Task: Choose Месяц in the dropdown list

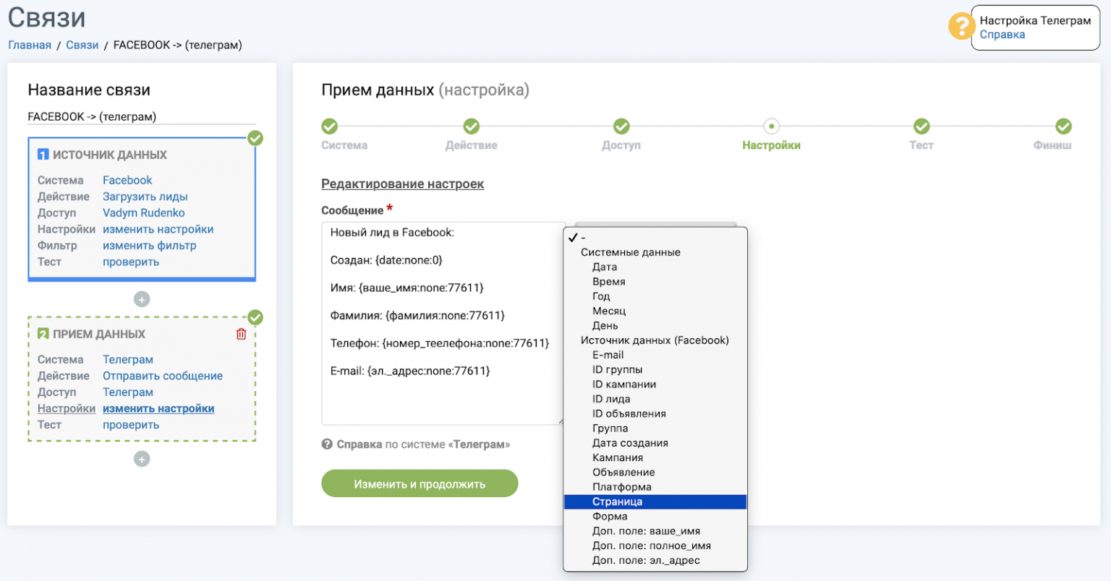Action: click(x=655, y=311)
